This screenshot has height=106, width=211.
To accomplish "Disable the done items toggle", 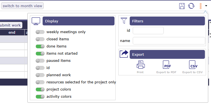I will pyautogui.click(x=40, y=46).
